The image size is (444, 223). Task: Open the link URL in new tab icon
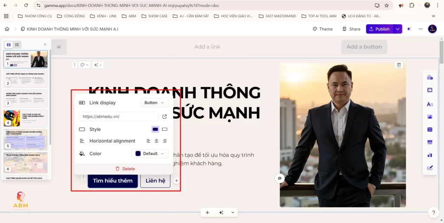[x=165, y=116]
